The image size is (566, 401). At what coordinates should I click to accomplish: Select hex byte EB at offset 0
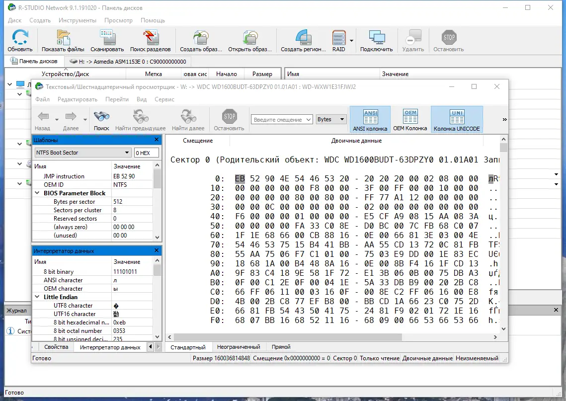[x=240, y=179]
